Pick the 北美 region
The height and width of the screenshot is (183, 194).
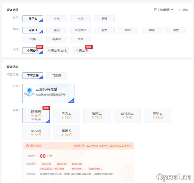33,39
